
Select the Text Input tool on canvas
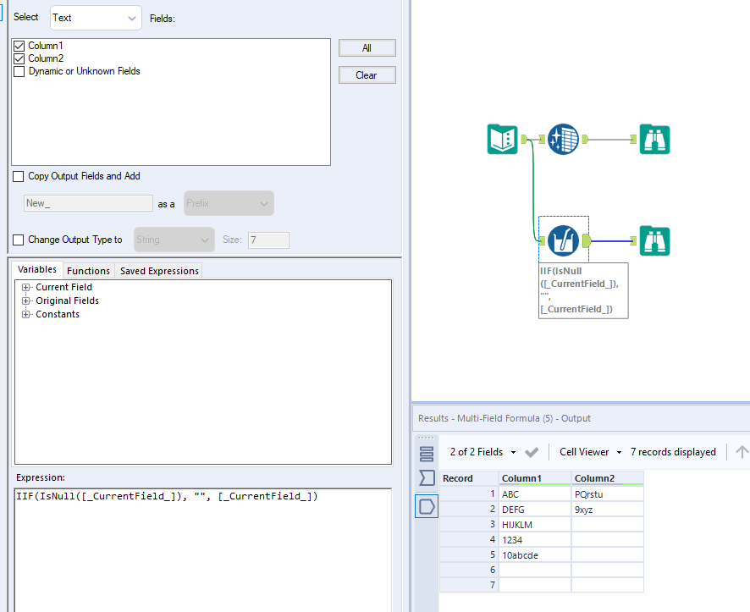point(502,139)
